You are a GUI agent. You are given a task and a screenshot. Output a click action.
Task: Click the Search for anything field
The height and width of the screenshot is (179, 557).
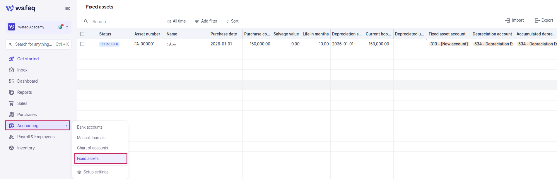(38, 44)
